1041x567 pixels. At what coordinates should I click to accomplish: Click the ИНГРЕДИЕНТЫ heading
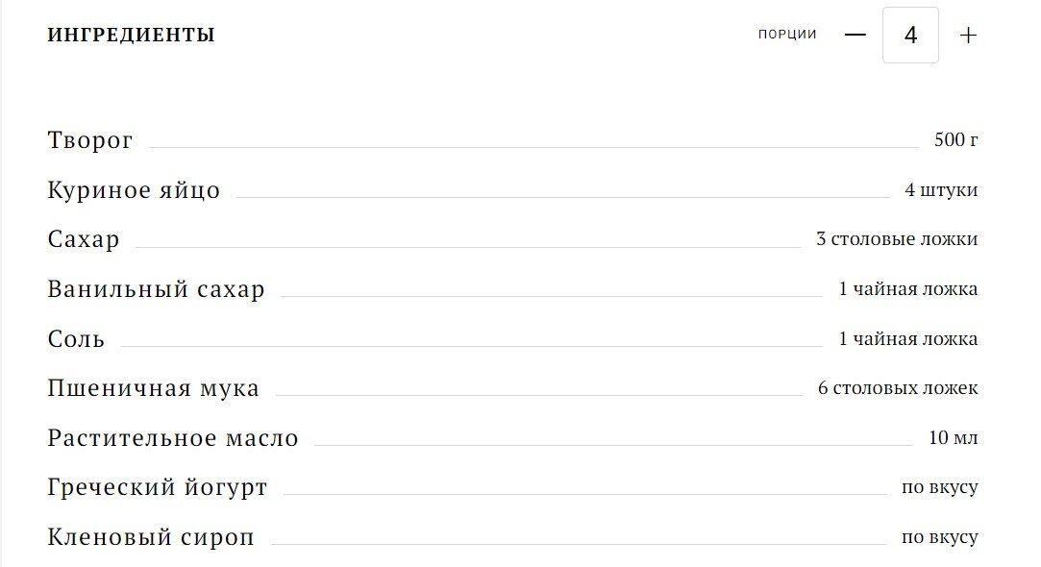[132, 35]
